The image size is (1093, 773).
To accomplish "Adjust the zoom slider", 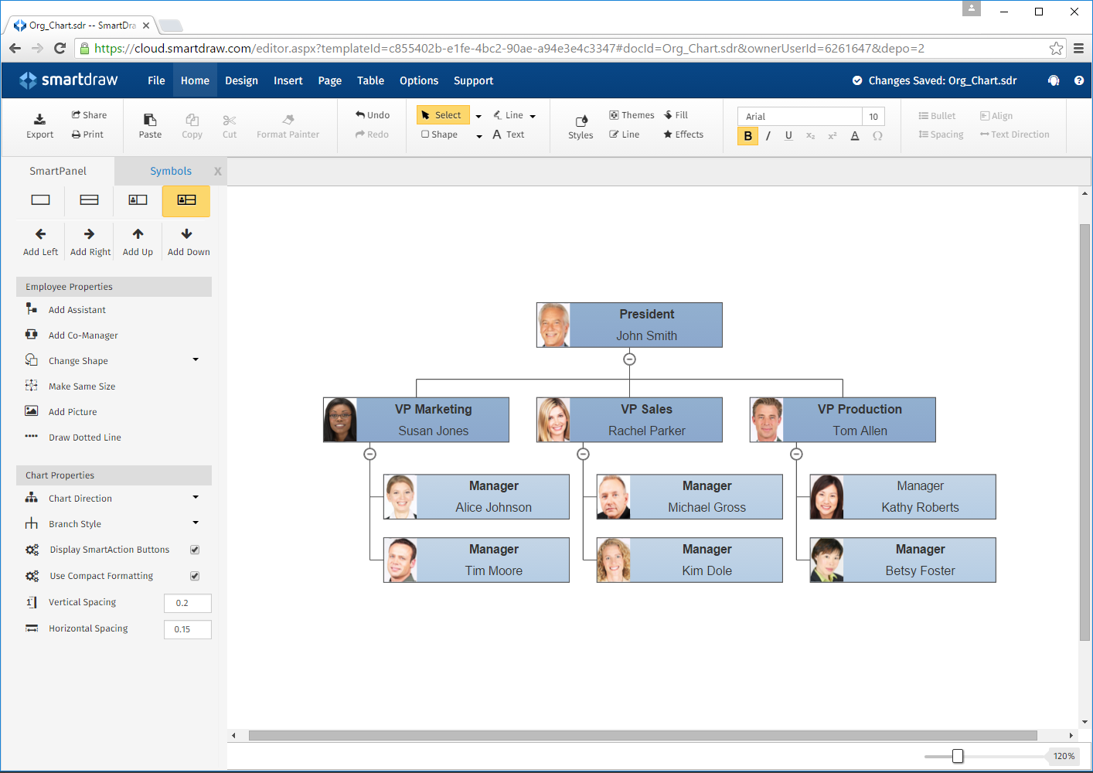I will pyautogui.click(x=959, y=756).
